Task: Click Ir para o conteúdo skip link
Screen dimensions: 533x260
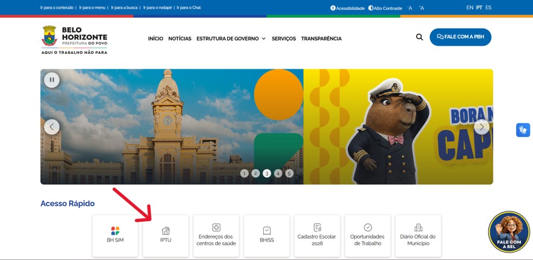Action: (57, 8)
